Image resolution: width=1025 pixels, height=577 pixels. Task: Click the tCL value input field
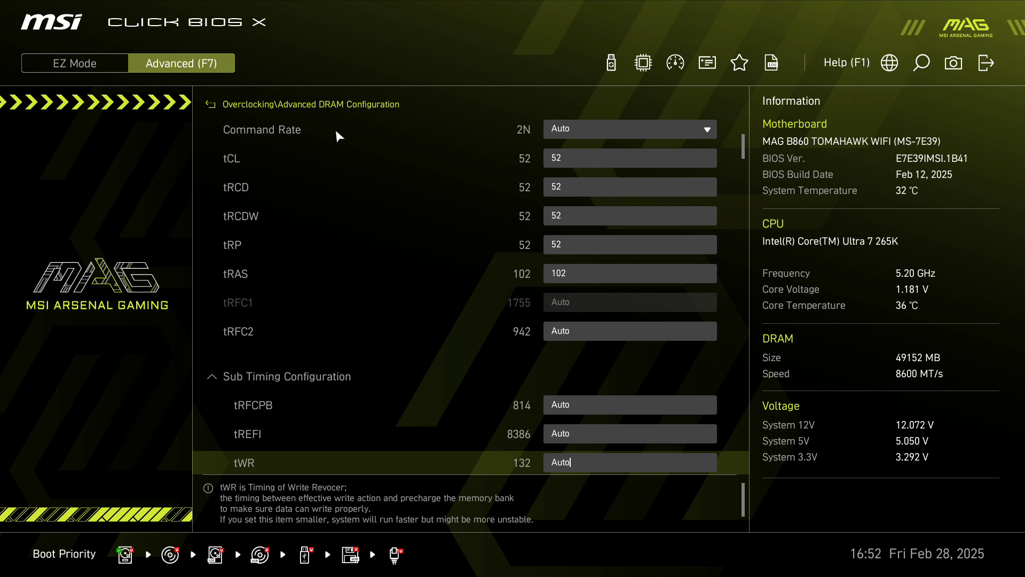[630, 158]
